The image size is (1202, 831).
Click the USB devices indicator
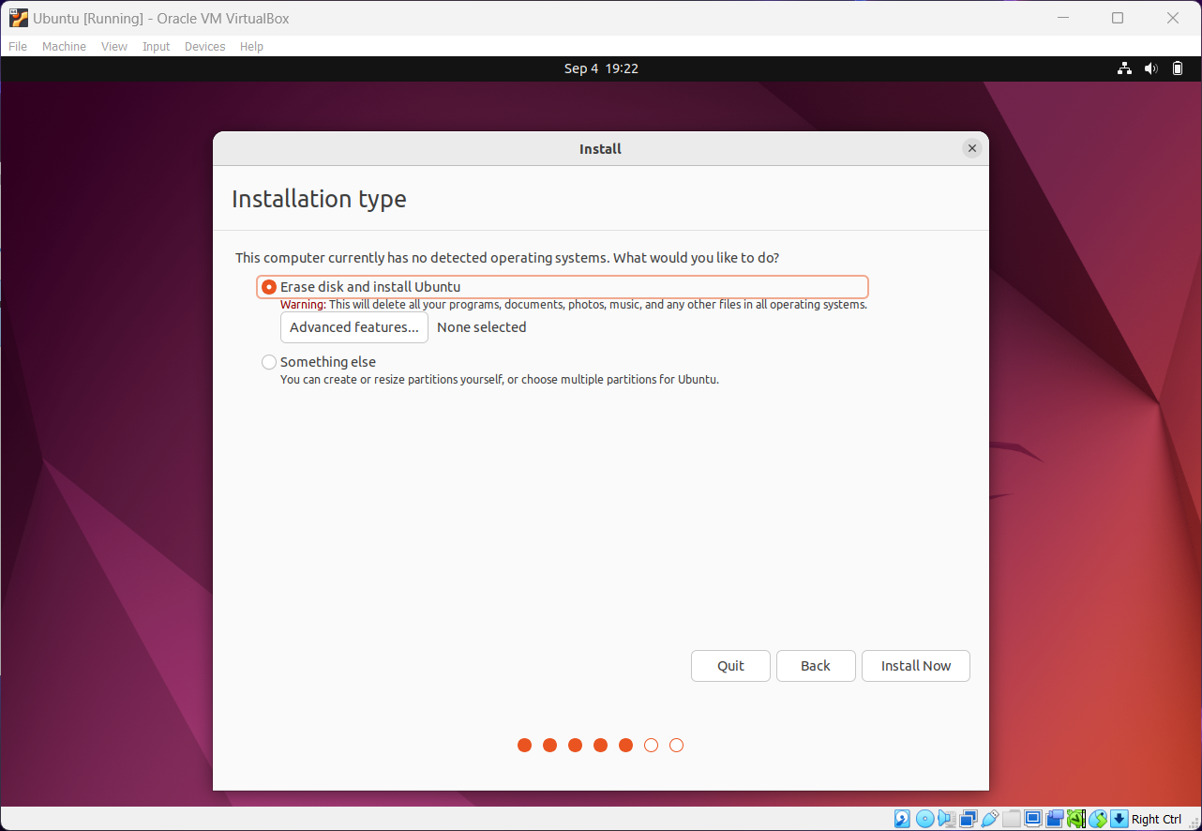(991, 819)
